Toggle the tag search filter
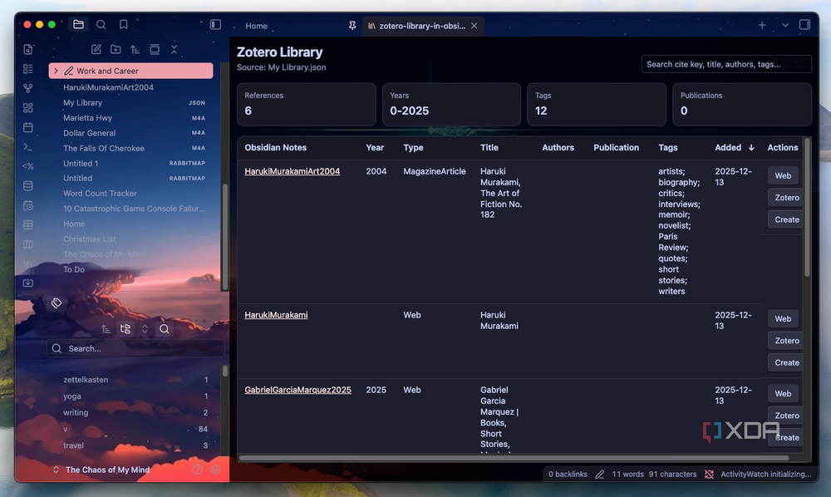The image size is (831, 497). pos(165,329)
